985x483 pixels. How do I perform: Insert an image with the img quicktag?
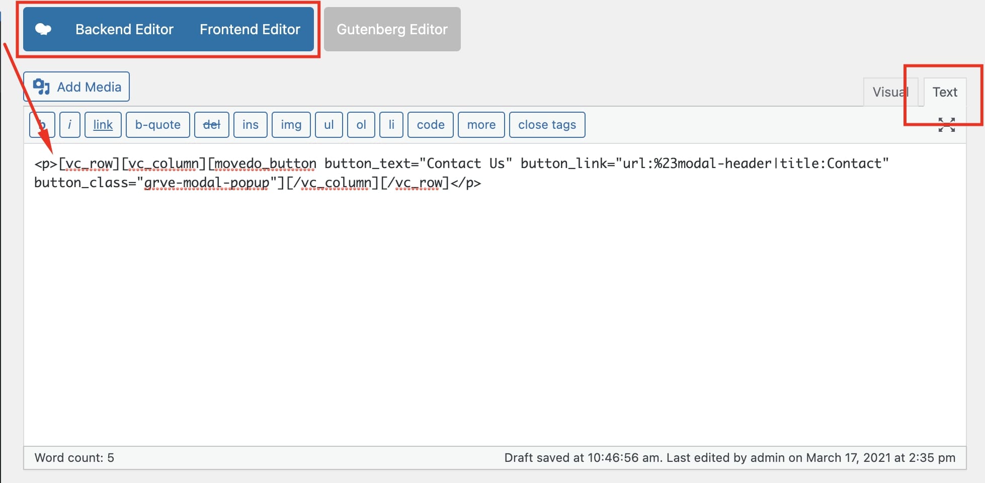291,124
